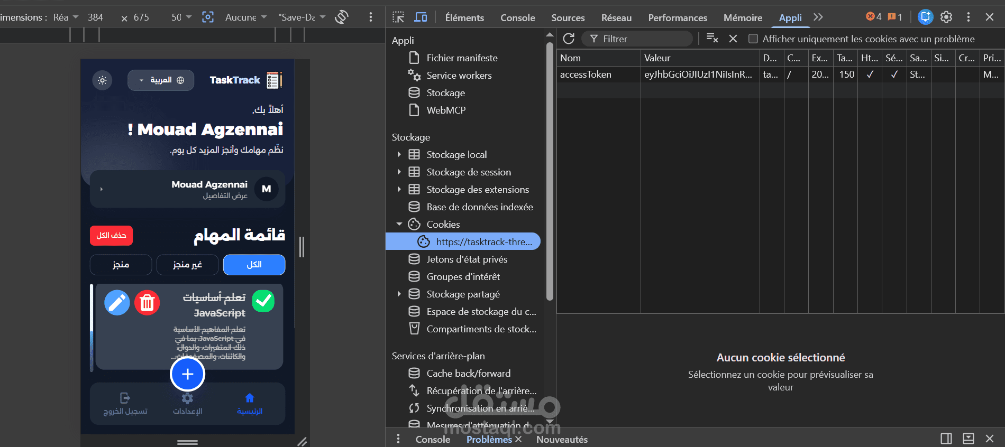Sort cookies by the Nom column header
The image size is (1005, 447).
pyautogui.click(x=598, y=58)
